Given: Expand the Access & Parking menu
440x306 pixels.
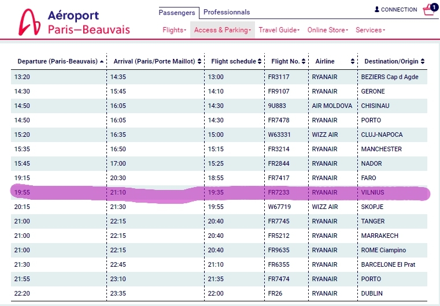Looking at the screenshot, I should pos(223,30).
